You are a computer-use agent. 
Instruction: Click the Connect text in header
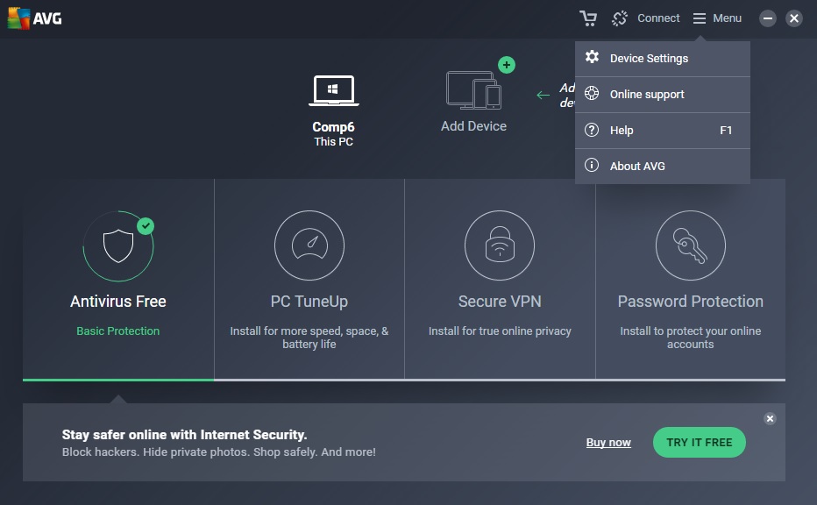coord(658,18)
